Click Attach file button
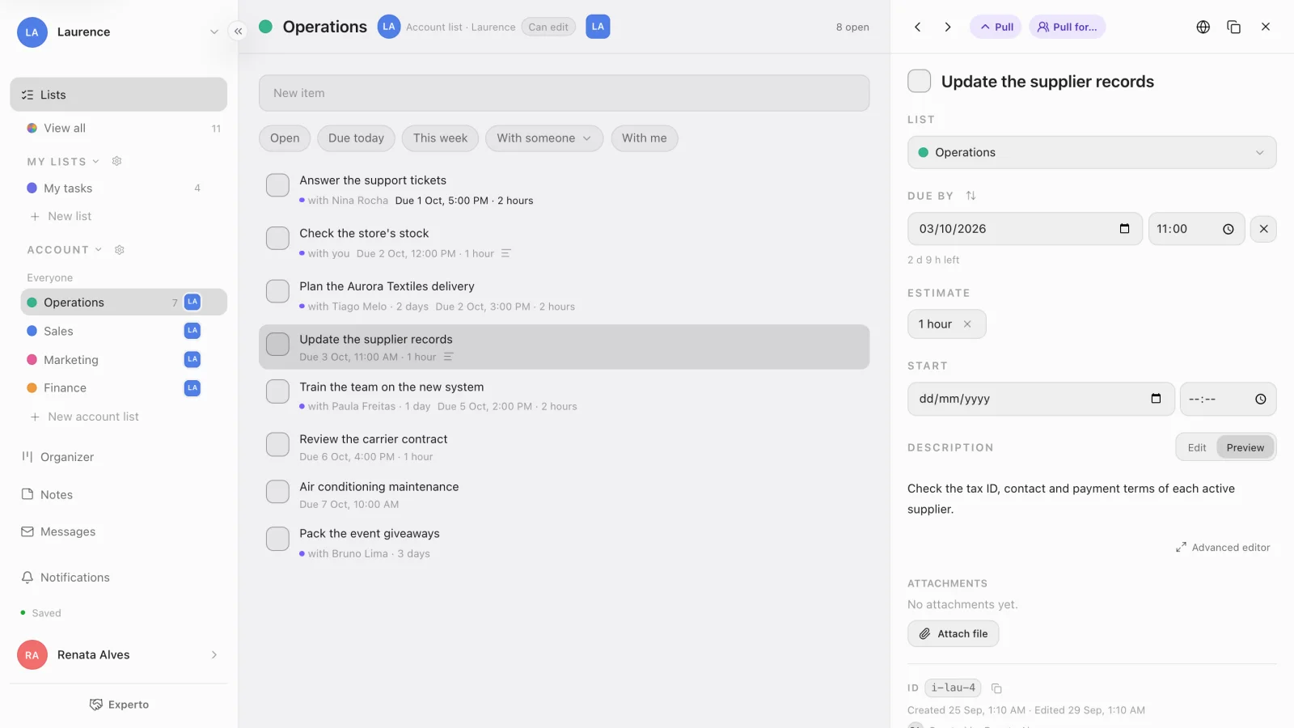The image size is (1294, 728). coord(953,634)
